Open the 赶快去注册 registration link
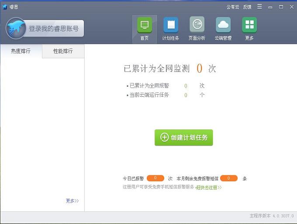The height and width of the screenshot is (224, 297). coord(209,187)
